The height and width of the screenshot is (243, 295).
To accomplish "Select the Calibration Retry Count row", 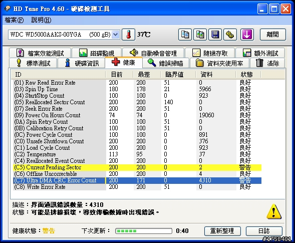I will point(137,128).
